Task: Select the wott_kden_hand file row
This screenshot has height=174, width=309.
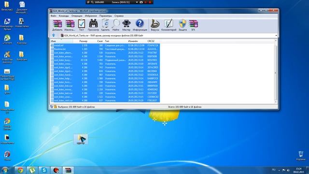Action: click(105, 75)
